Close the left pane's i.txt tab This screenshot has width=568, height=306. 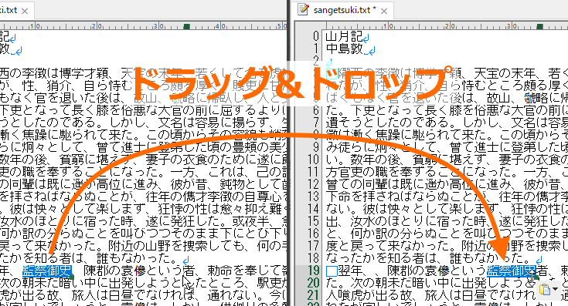pos(25,12)
